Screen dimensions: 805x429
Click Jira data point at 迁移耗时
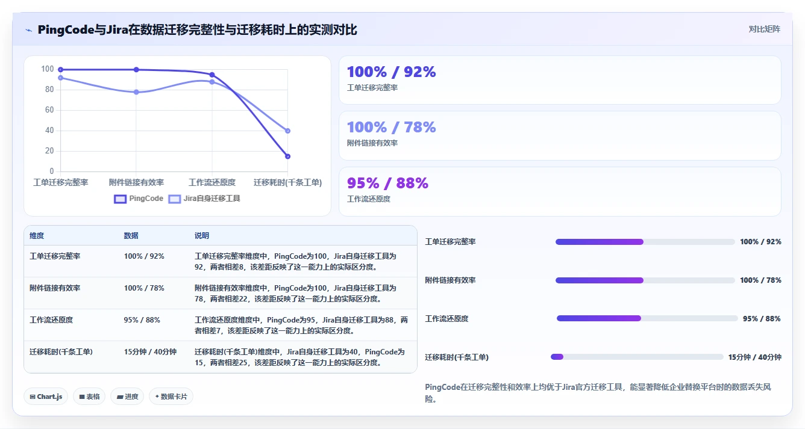coord(287,131)
